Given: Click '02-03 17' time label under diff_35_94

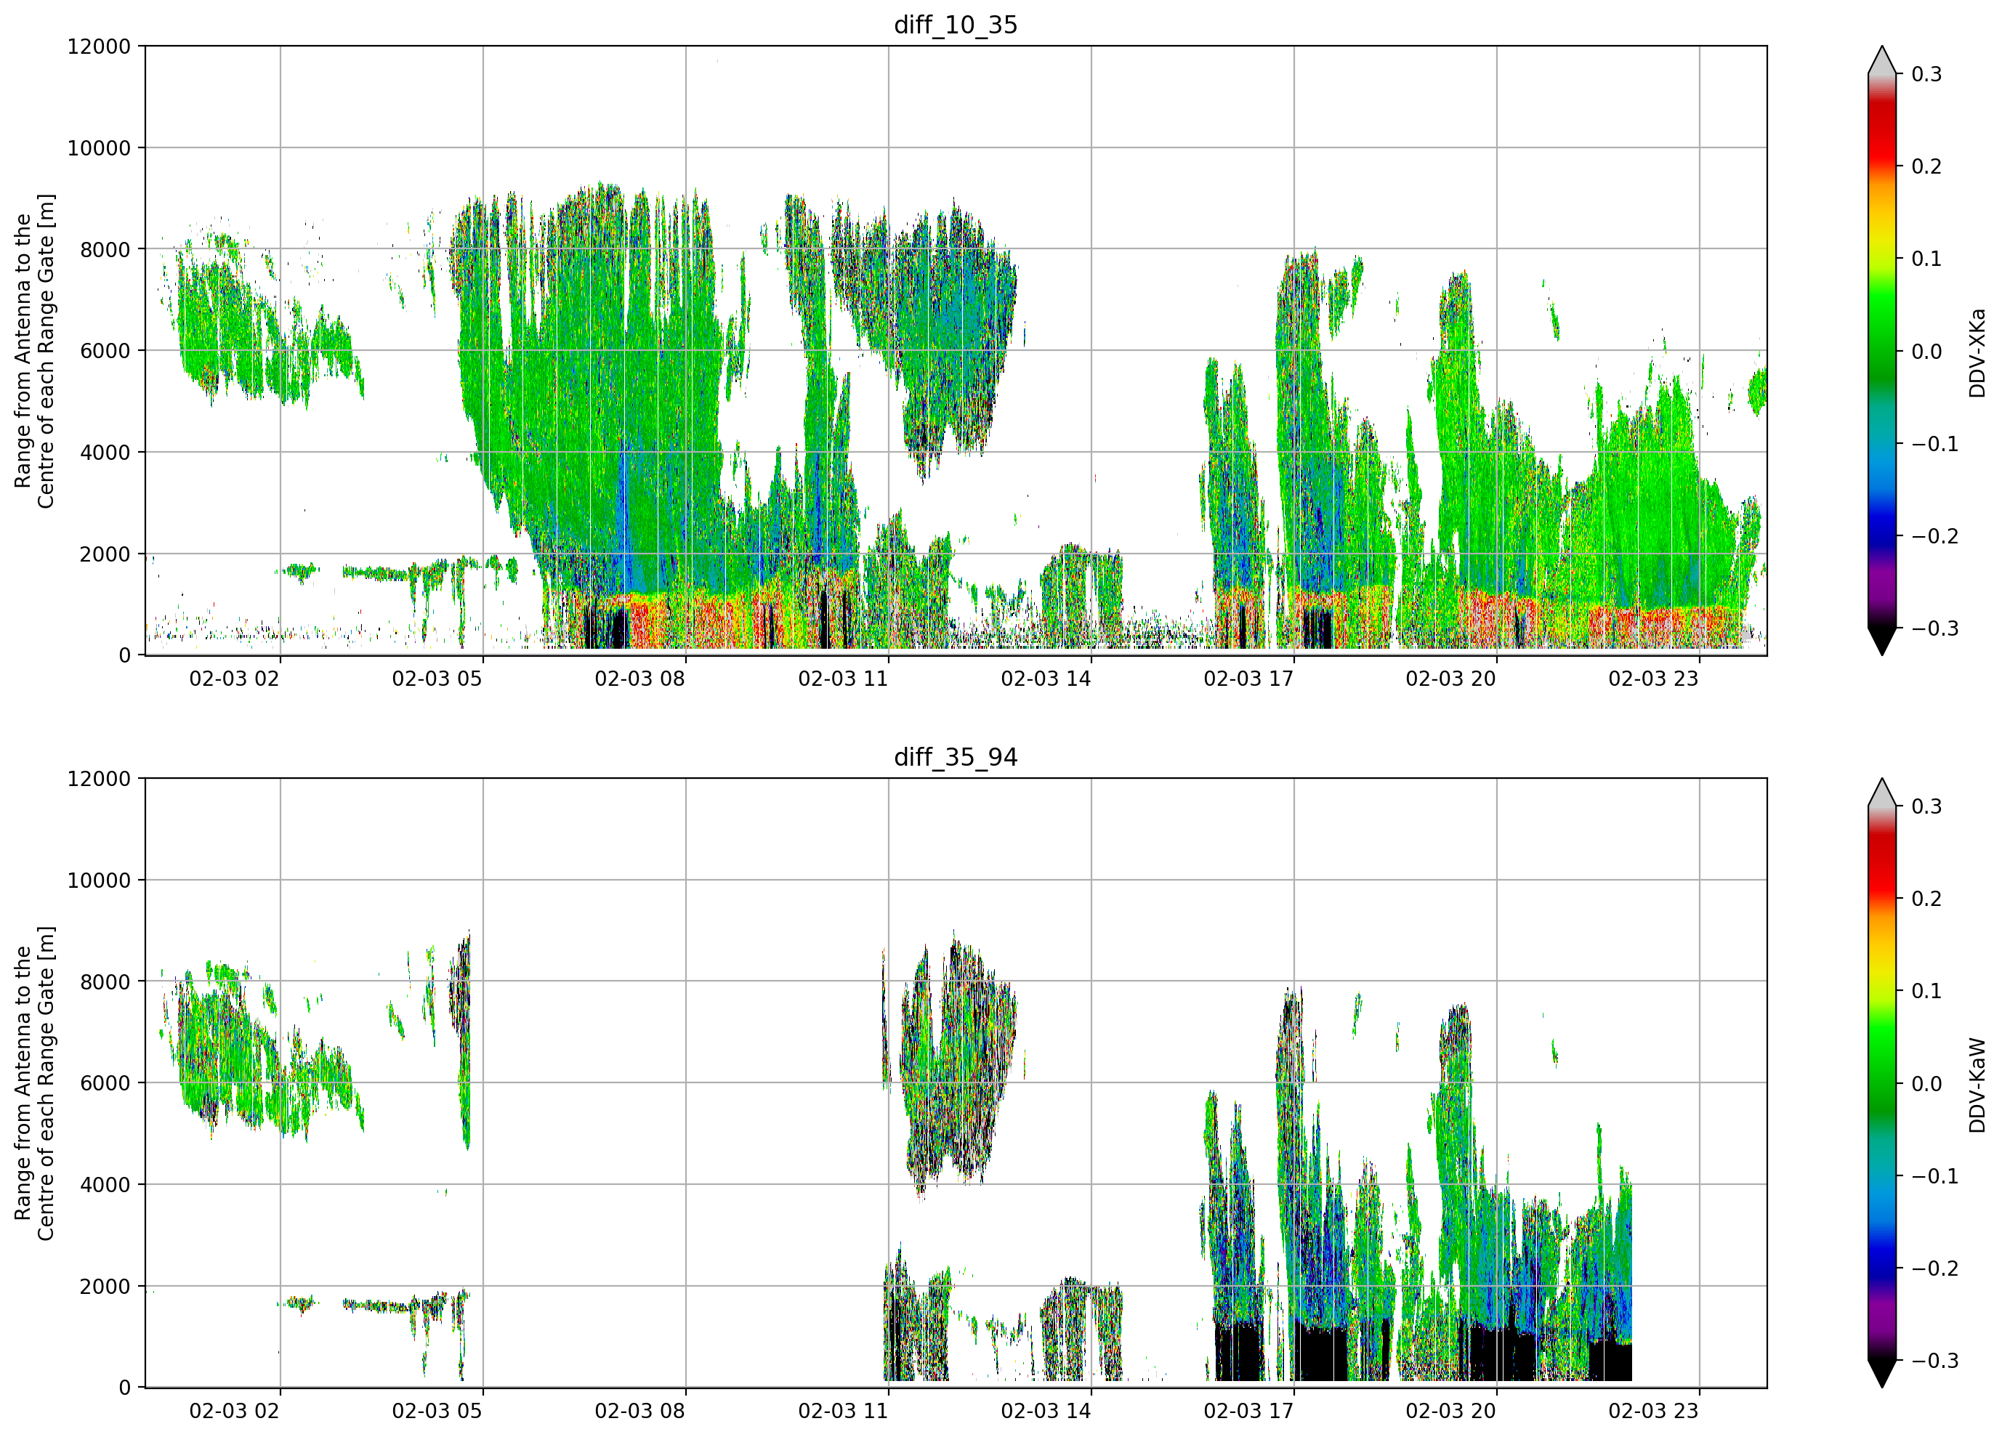Looking at the screenshot, I should pos(1248,1412).
